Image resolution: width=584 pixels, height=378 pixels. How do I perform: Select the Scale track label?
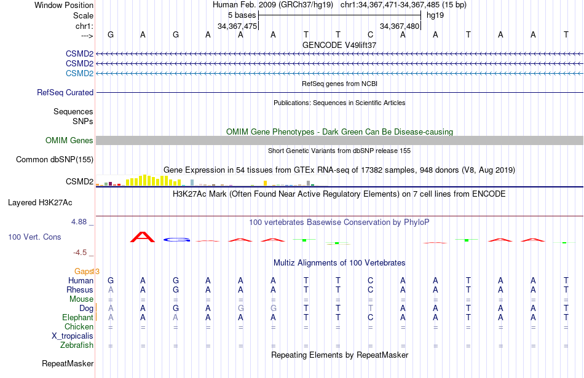click(x=83, y=15)
